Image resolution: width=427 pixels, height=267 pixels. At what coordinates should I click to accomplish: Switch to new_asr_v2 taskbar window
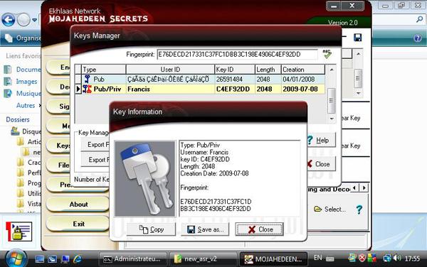[x=203, y=259]
